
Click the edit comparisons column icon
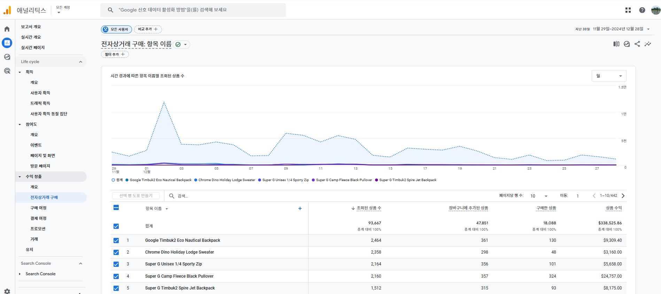(x=616, y=44)
